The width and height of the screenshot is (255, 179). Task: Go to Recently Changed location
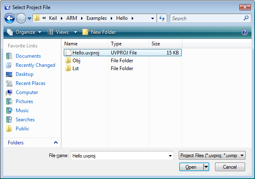coord(35,65)
